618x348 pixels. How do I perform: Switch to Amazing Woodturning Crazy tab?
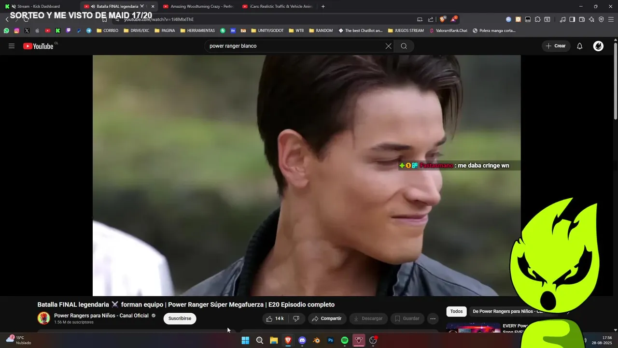[198, 6]
